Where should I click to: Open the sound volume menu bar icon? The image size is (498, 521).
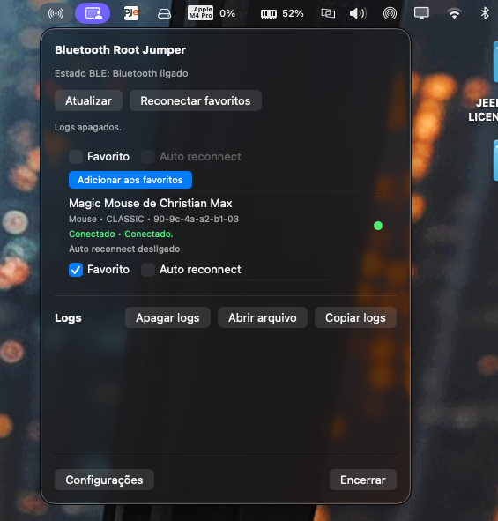pos(358,13)
